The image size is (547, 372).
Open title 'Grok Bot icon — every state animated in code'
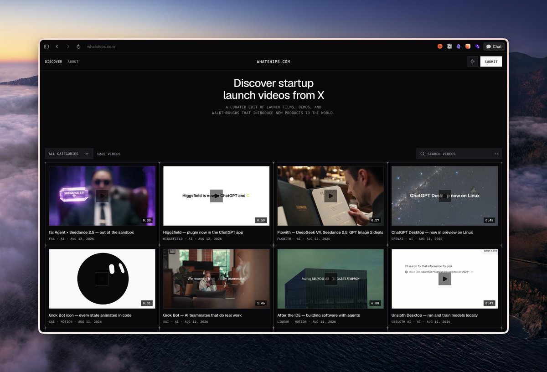[x=91, y=315]
